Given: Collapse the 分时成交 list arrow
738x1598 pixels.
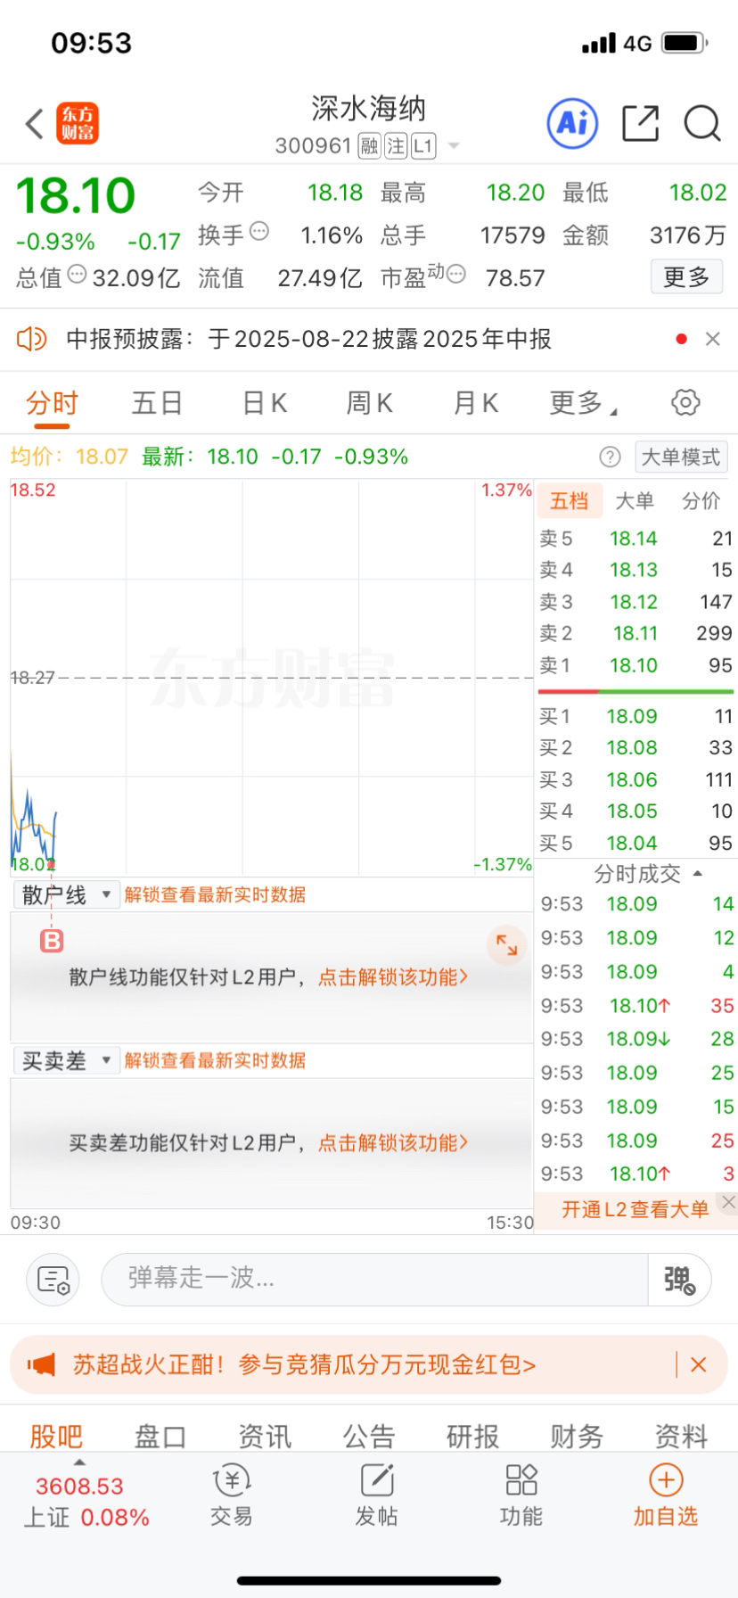Looking at the screenshot, I should click(698, 873).
